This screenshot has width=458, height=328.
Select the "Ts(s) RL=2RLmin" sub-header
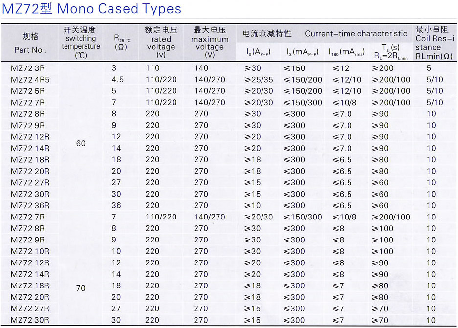coord(391,52)
